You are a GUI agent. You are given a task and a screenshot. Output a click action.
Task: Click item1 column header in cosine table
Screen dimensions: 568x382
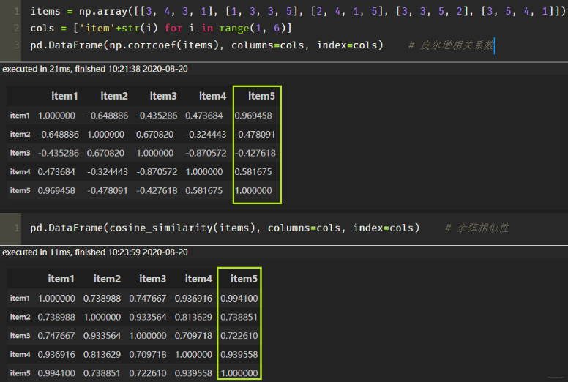coord(61,278)
